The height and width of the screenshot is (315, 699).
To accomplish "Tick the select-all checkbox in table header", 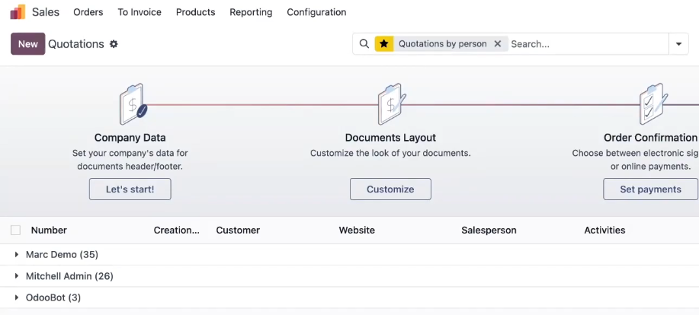I will 15,230.
